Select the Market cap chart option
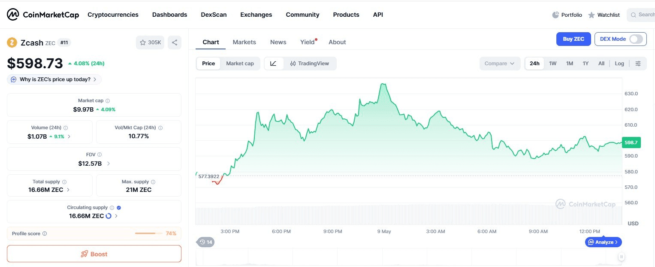 pyautogui.click(x=240, y=64)
